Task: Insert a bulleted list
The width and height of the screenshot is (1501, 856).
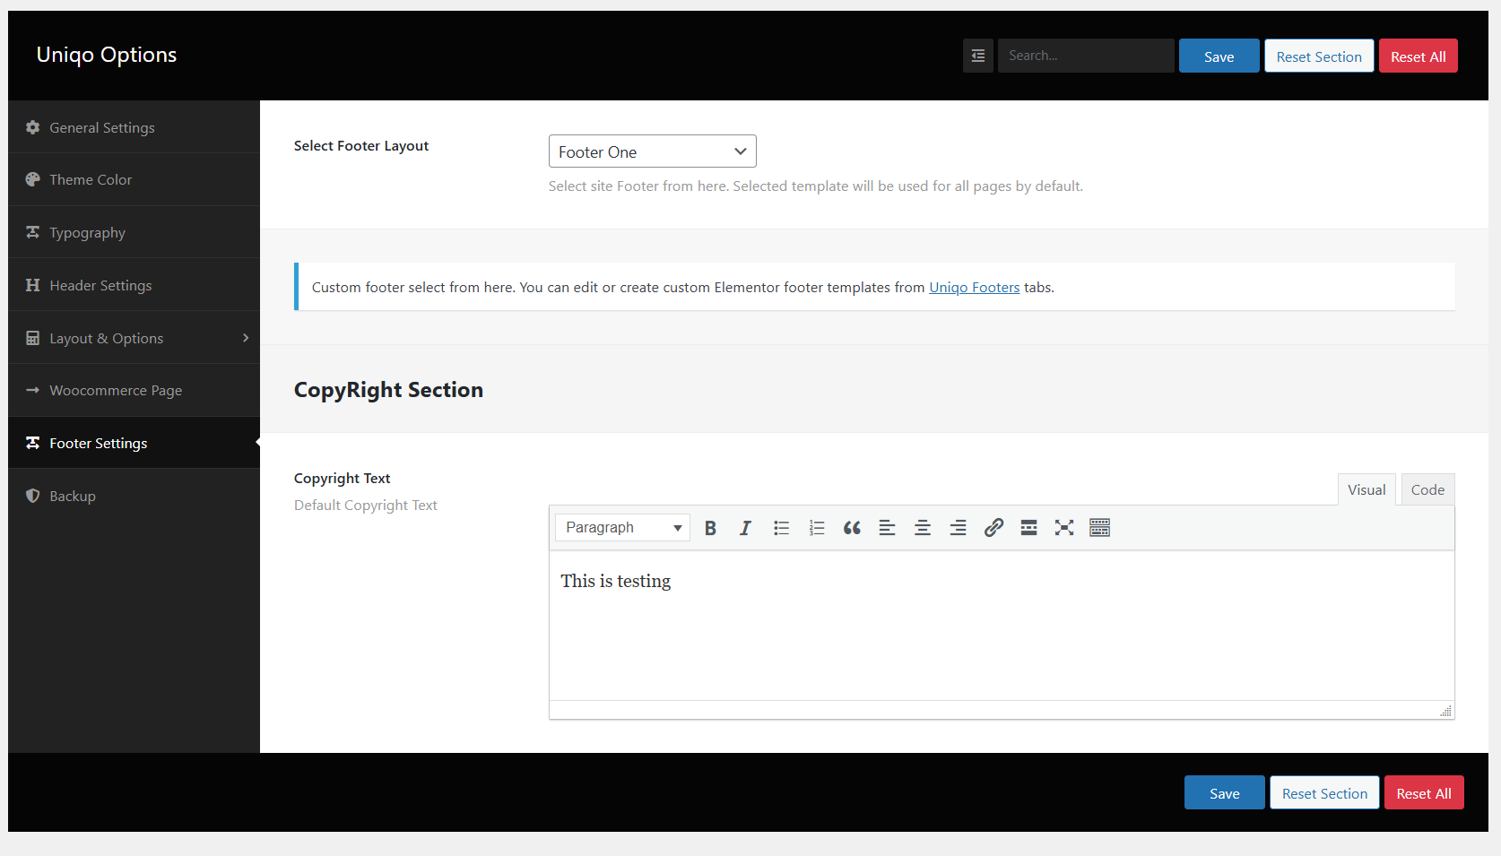Action: [x=781, y=528]
